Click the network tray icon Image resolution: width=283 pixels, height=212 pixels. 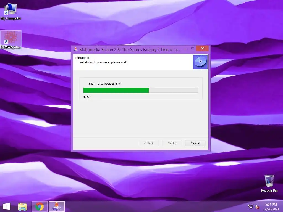click(250, 207)
